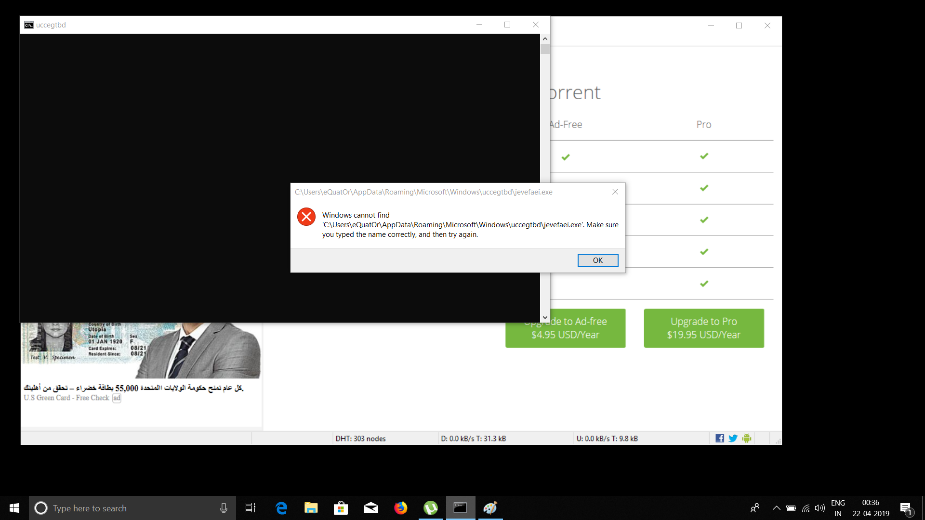
Task: Maximize the uTorrent window
Action: coord(739,26)
